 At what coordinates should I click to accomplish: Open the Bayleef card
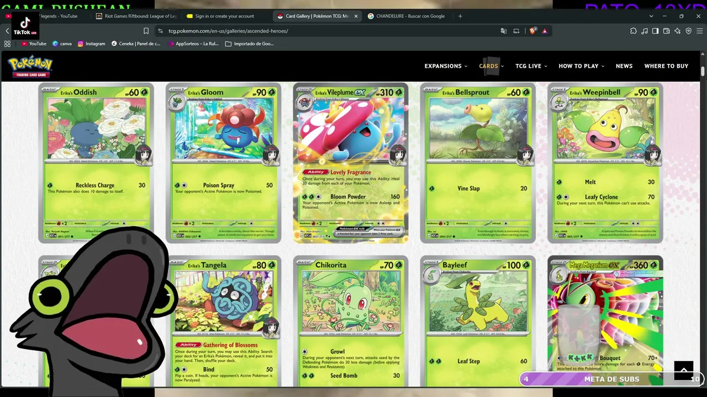[x=478, y=321]
